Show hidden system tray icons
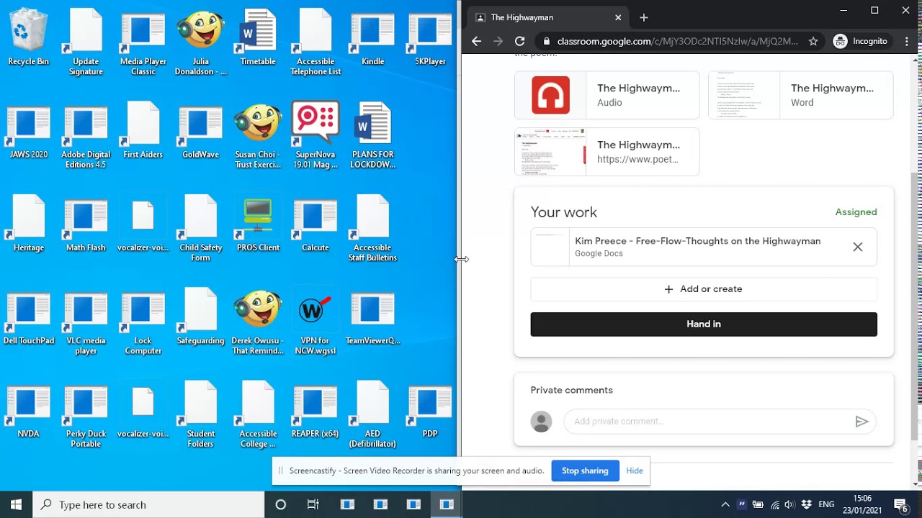This screenshot has width=922, height=518. 725,504
